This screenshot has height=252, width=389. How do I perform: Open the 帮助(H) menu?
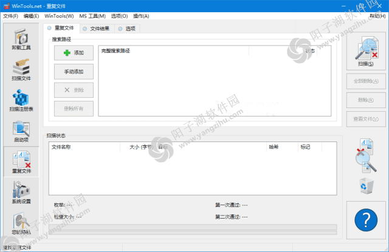377,16
